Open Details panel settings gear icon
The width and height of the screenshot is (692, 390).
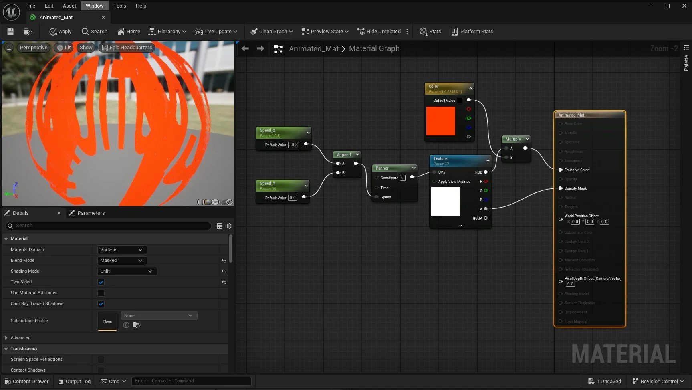coord(229,226)
